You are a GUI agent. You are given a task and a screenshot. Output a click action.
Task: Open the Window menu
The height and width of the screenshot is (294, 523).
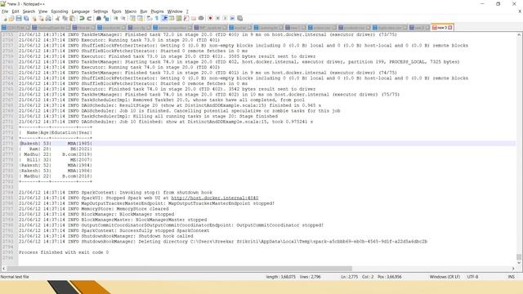pos(175,11)
